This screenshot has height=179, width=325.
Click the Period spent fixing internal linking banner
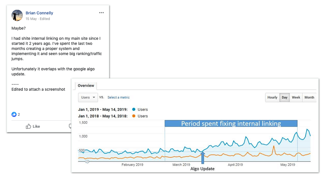[x=231, y=124]
